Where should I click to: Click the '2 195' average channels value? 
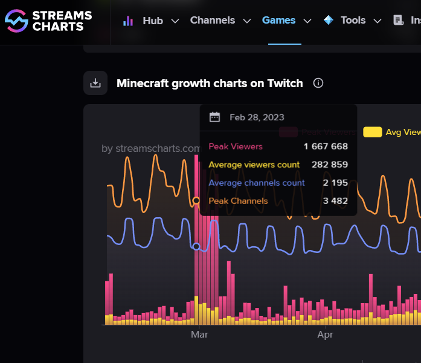click(335, 183)
